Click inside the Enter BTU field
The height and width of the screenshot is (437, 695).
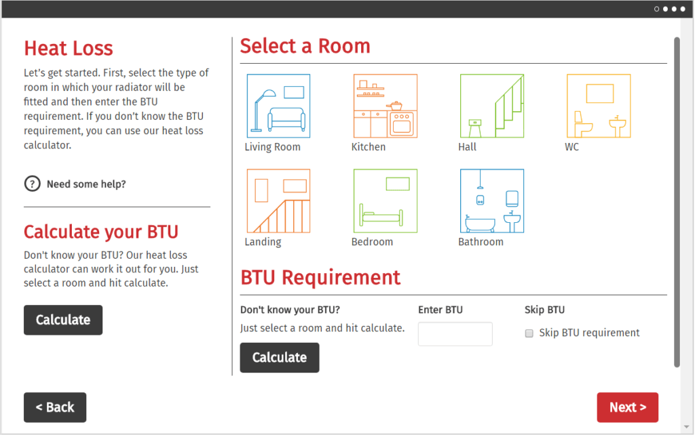tap(455, 334)
